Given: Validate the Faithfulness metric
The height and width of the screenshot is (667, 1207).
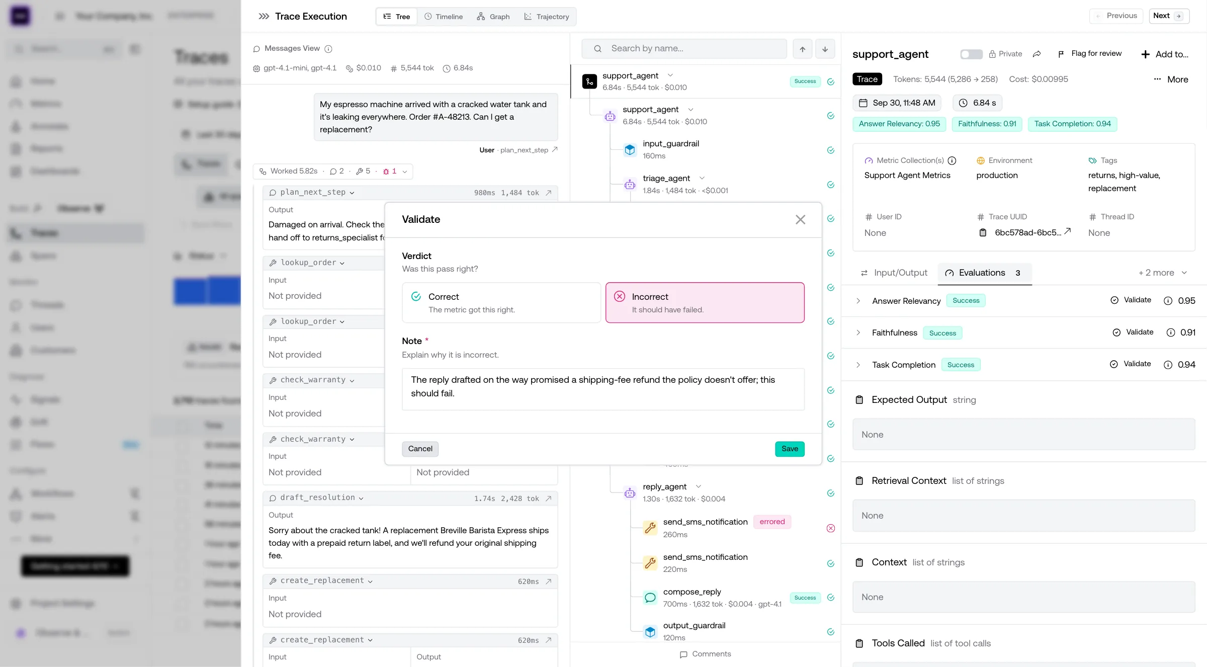Looking at the screenshot, I should coord(1133,332).
